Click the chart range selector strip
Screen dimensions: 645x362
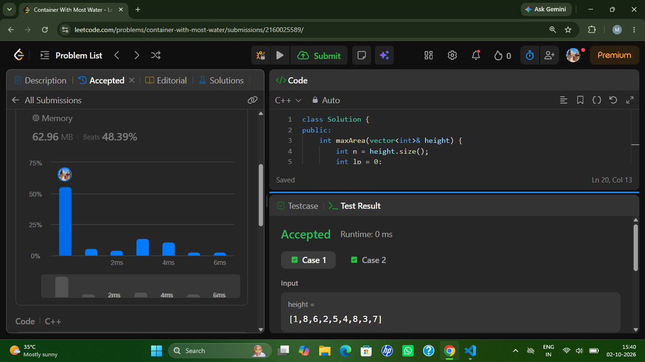click(141, 286)
